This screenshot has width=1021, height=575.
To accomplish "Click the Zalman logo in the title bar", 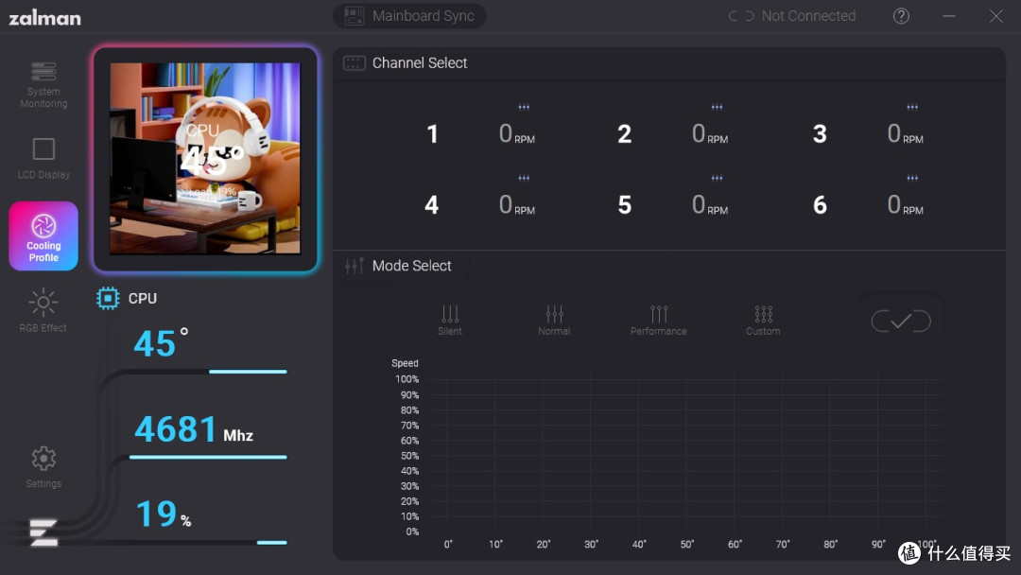I will 45,18.
